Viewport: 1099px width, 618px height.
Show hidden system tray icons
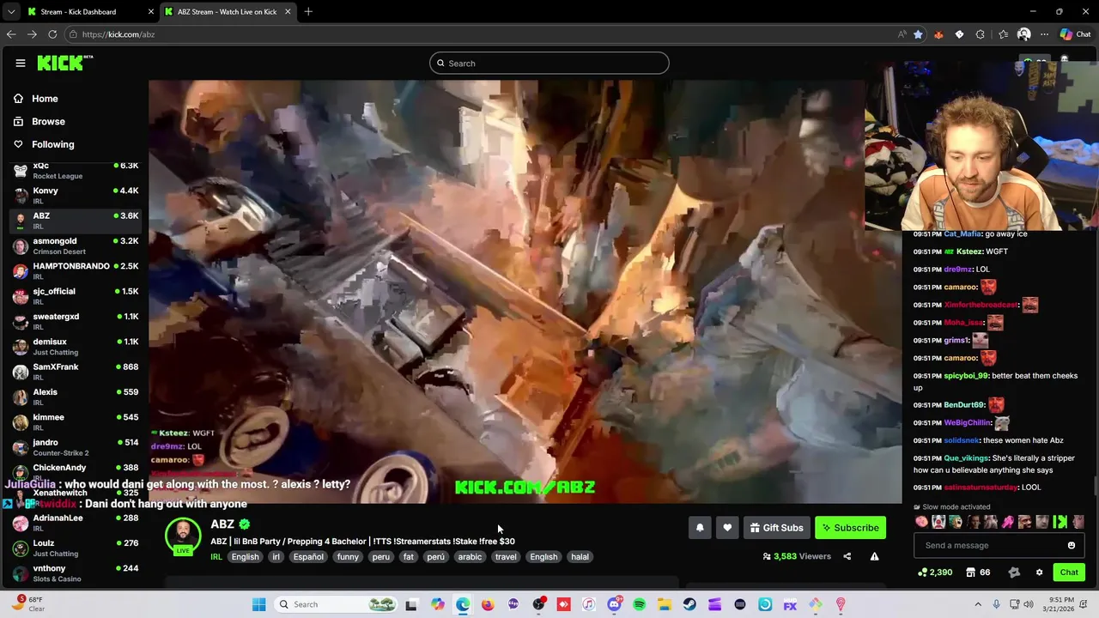(x=978, y=604)
